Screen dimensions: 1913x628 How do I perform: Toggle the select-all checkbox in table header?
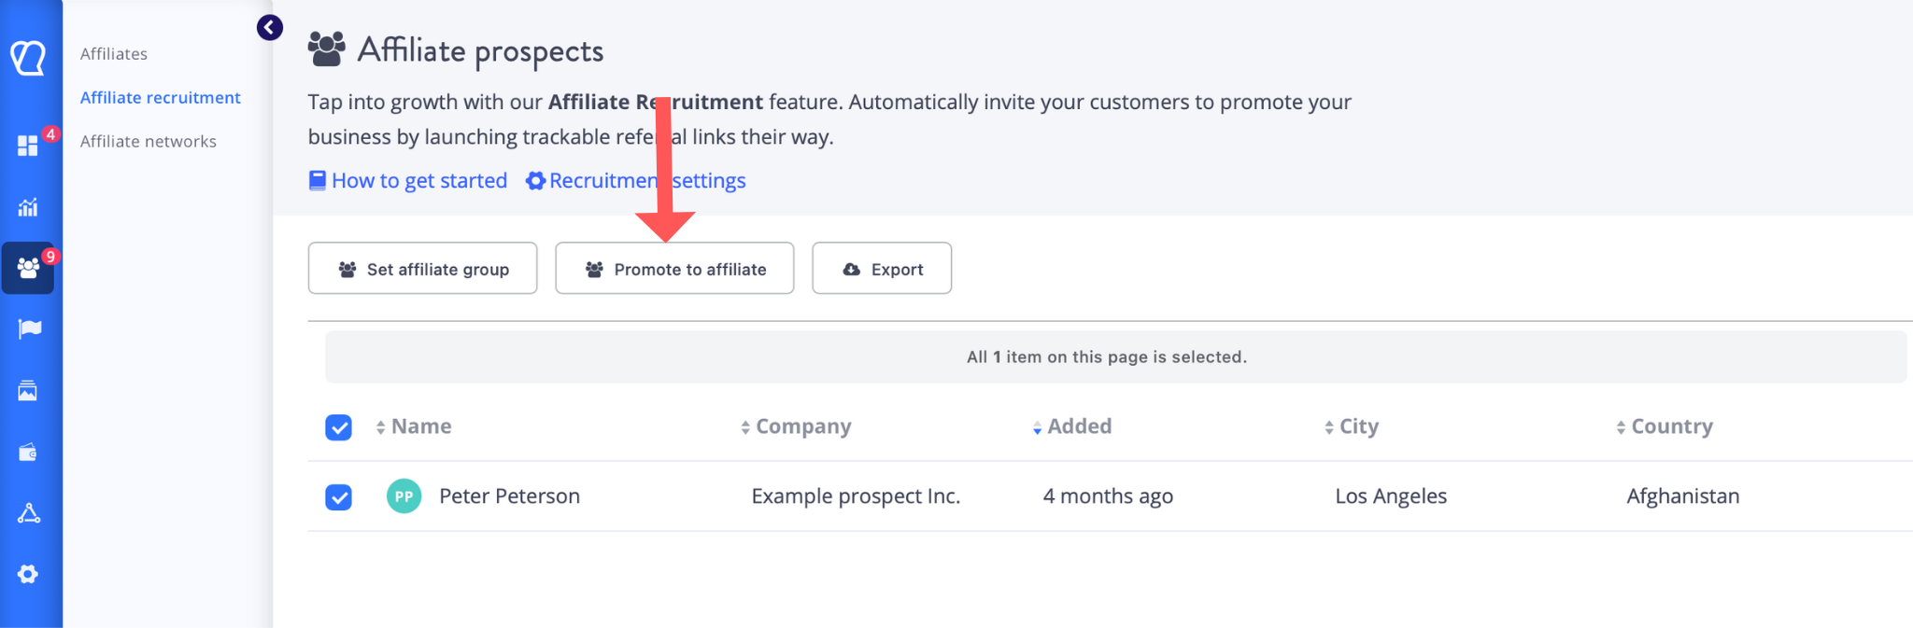pos(338,427)
